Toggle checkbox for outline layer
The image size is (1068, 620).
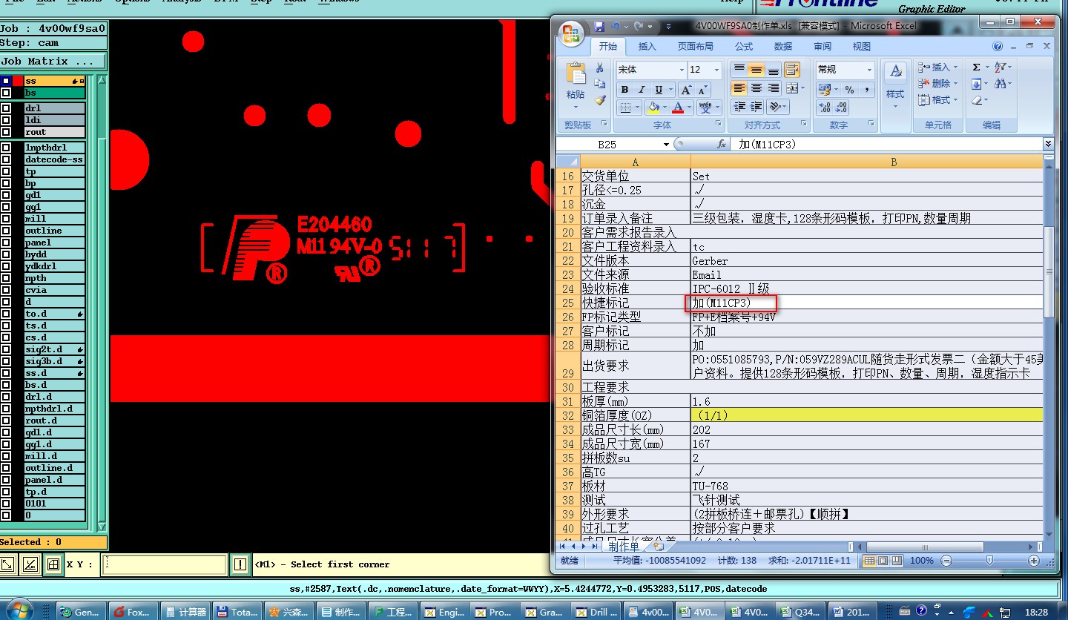pos(6,231)
